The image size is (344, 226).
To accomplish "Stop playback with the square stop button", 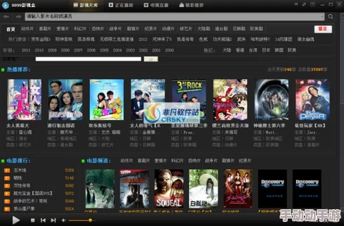I will pos(32,220).
